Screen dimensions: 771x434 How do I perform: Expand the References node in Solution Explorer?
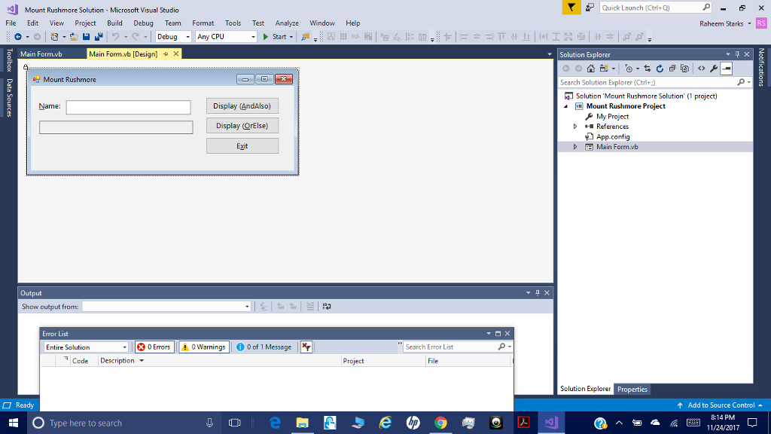(x=575, y=126)
